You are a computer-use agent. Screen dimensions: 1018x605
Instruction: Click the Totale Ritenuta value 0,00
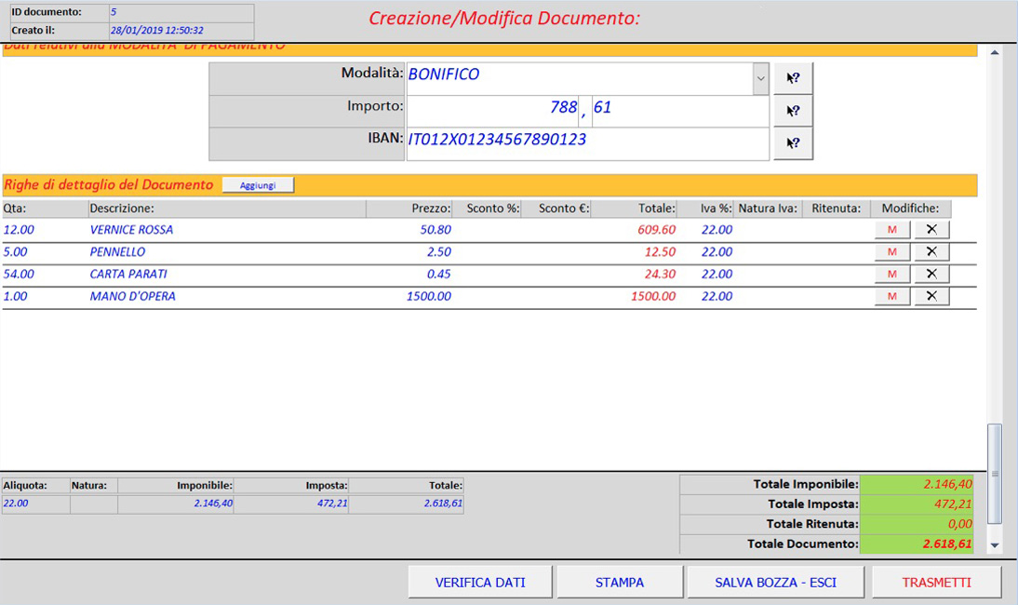coord(917,524)
